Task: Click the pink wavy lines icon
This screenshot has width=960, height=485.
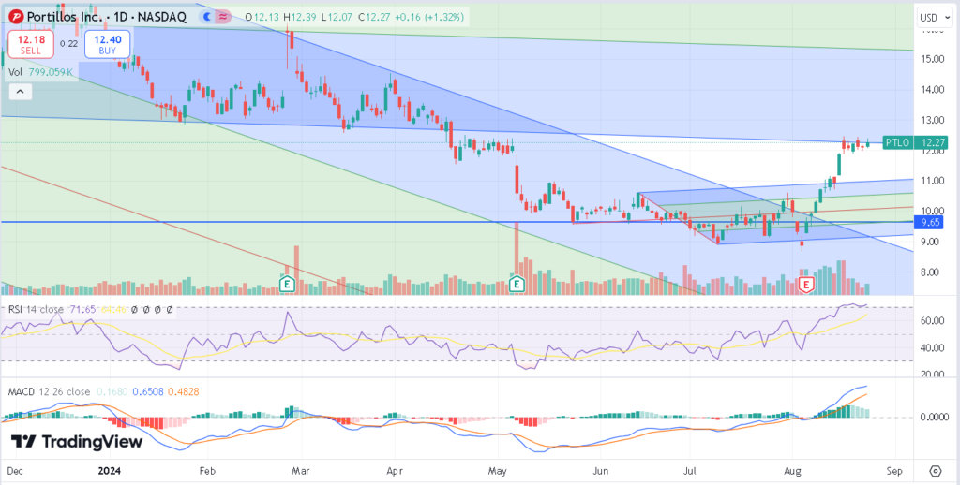Action: [222, 17]
